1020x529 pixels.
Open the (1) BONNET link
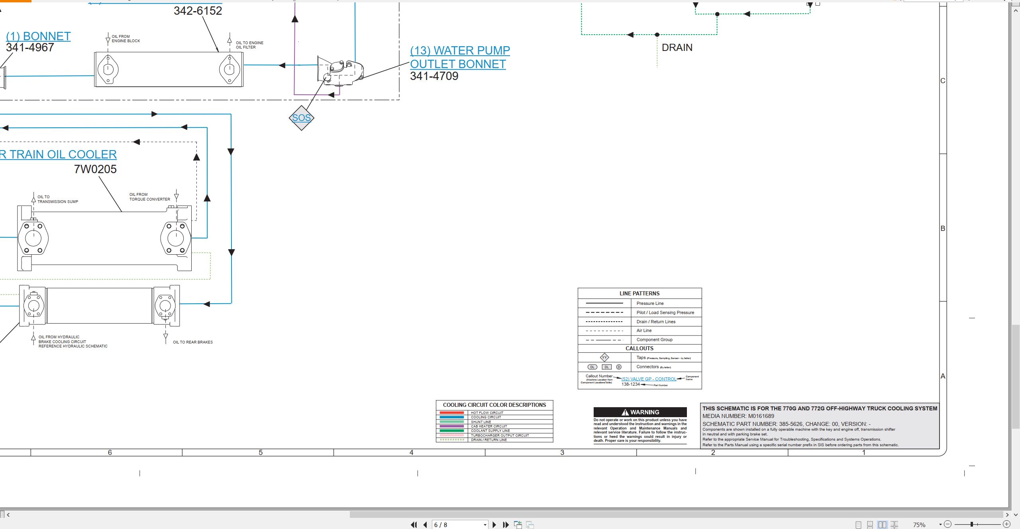38,36
